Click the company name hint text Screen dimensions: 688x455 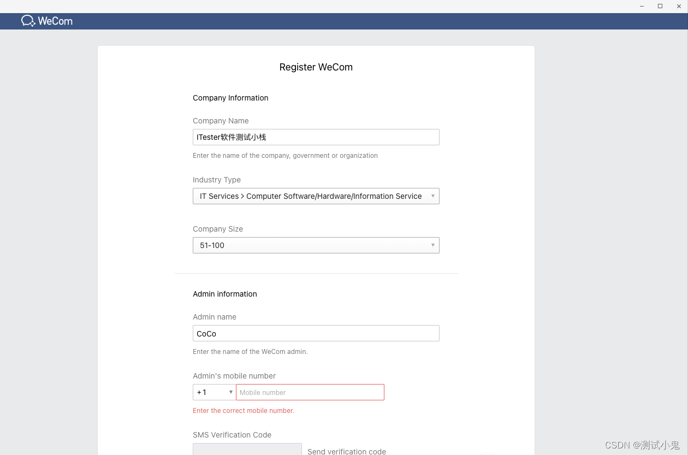[x=285, y=156]
